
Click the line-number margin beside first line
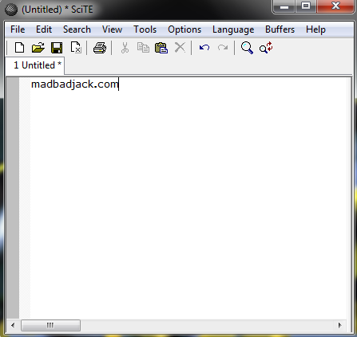13,84
